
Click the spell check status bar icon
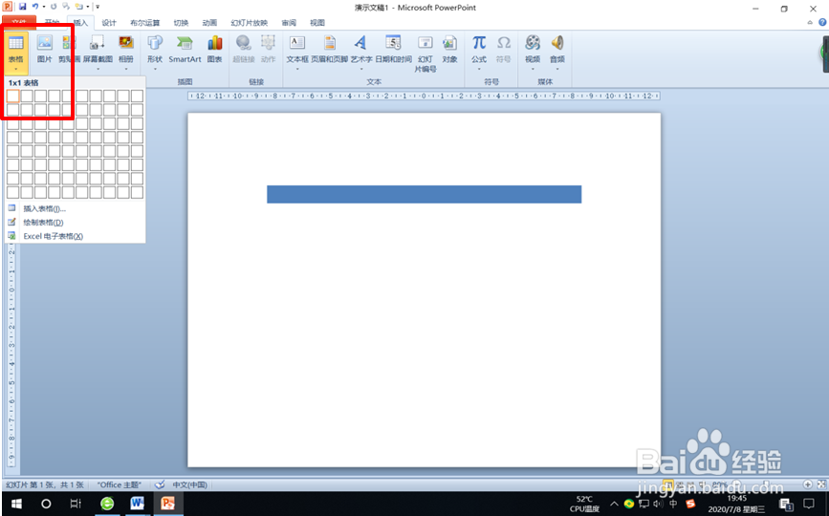(x=160, y=484)
